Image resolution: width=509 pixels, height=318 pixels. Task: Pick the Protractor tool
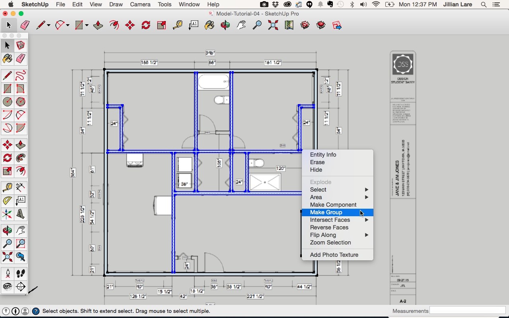point(7,201)
